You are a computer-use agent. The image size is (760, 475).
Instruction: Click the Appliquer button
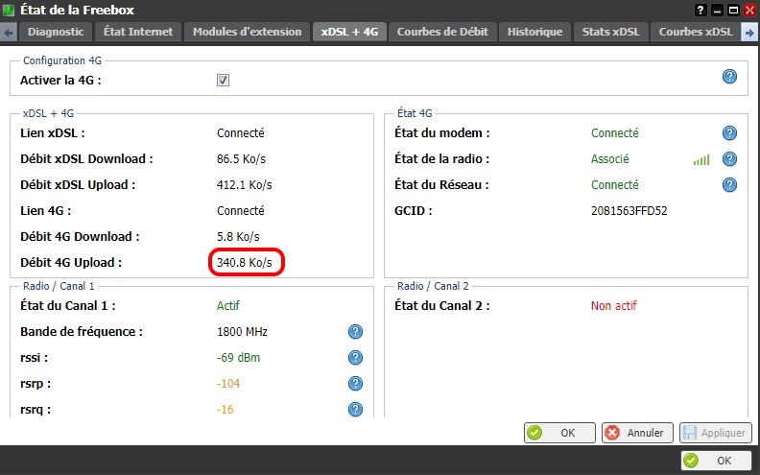pyautogui.click(x=716, y=433)
